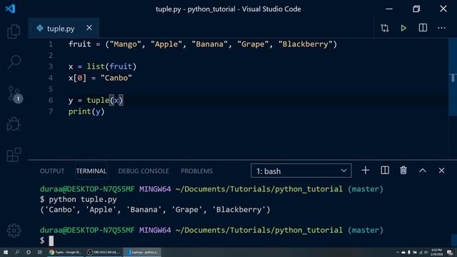Click the "Blackberry" string in line 1

point(305,44)
